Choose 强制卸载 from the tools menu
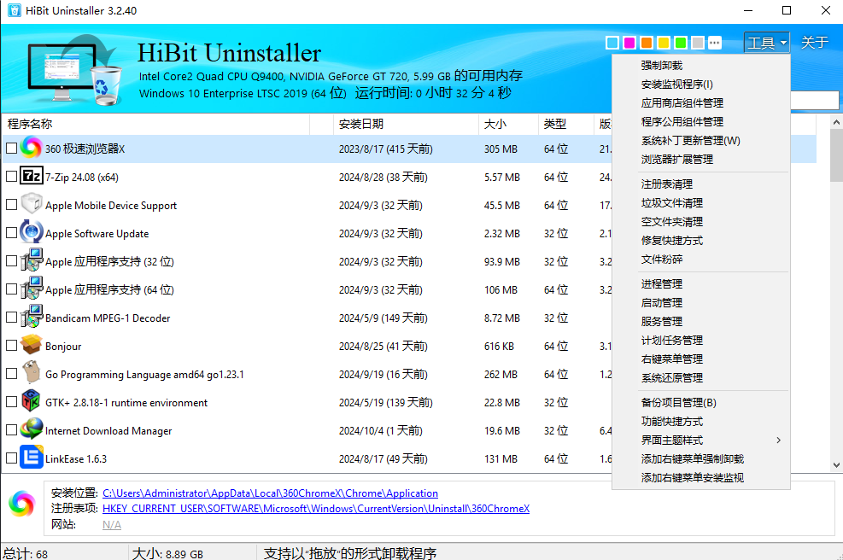 tap(661, 66)
